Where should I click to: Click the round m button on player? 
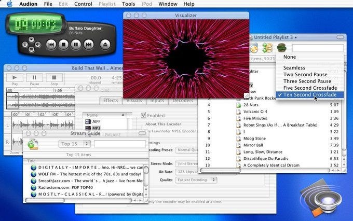[x=31, y=49]
